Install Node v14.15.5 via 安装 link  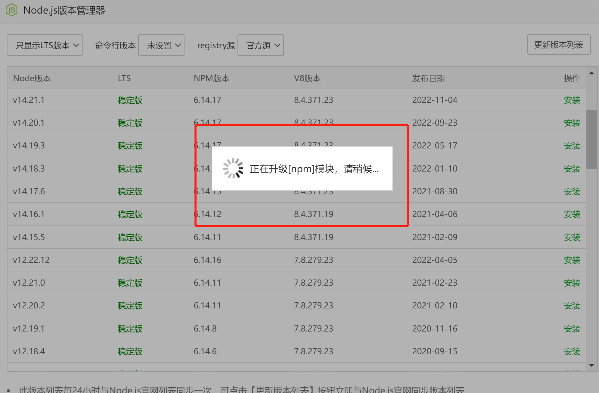[x=572, y=237]
